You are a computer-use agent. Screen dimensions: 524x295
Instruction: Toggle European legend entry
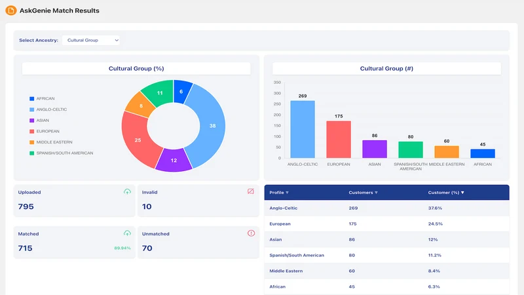click(x=45, y=131)
